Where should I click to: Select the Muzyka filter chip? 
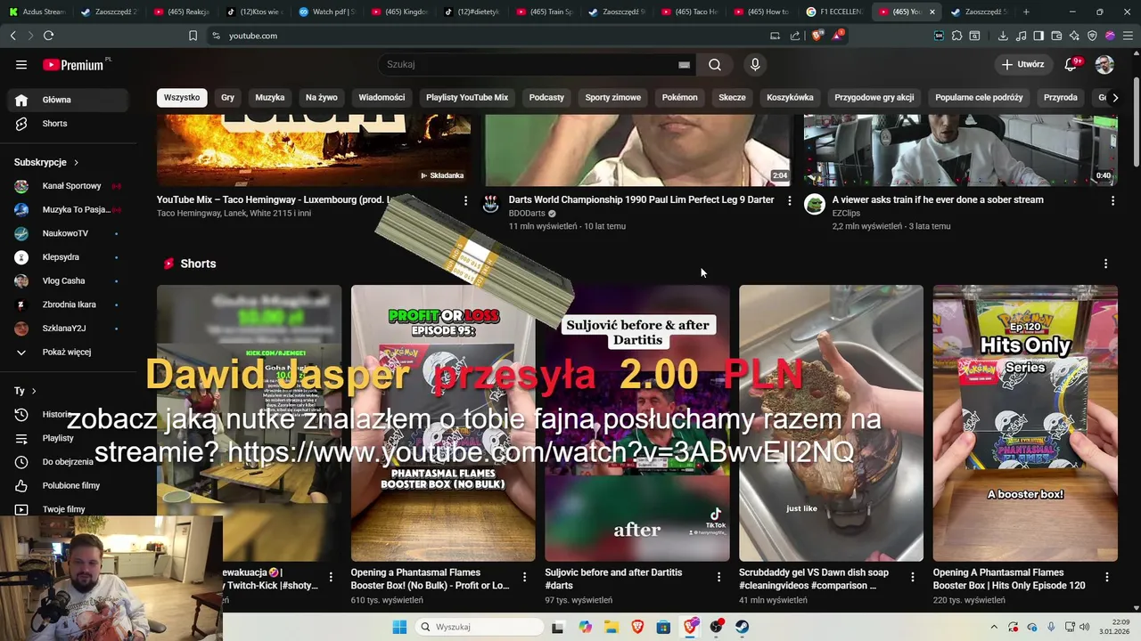270,97
